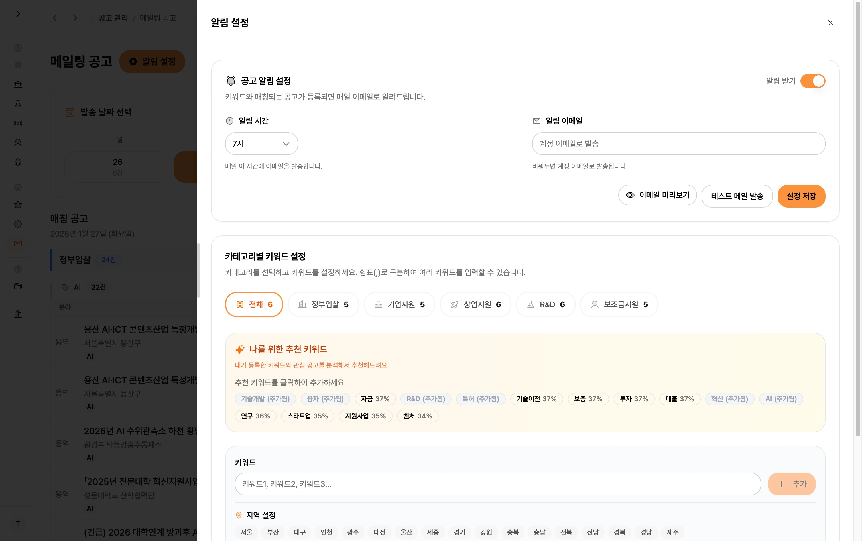Switch to the 정부입찰 category tab
The height and width of the screenshot is (541, 862).
coord(323,304)
